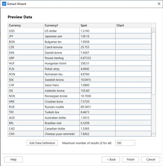Go Back to previous wizard step
The image size is (163, 166).
111,160
